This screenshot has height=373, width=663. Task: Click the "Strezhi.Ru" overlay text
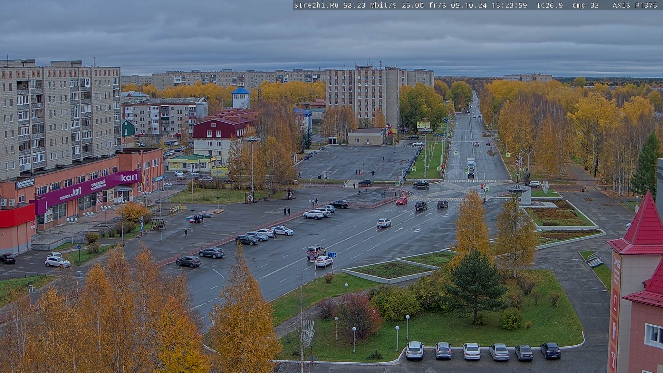316,5
